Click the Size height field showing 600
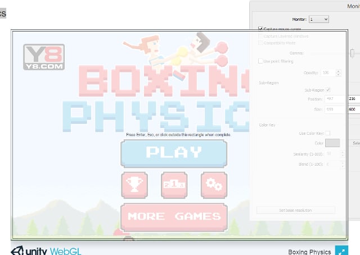360x255 pixels. click(354, 110)
